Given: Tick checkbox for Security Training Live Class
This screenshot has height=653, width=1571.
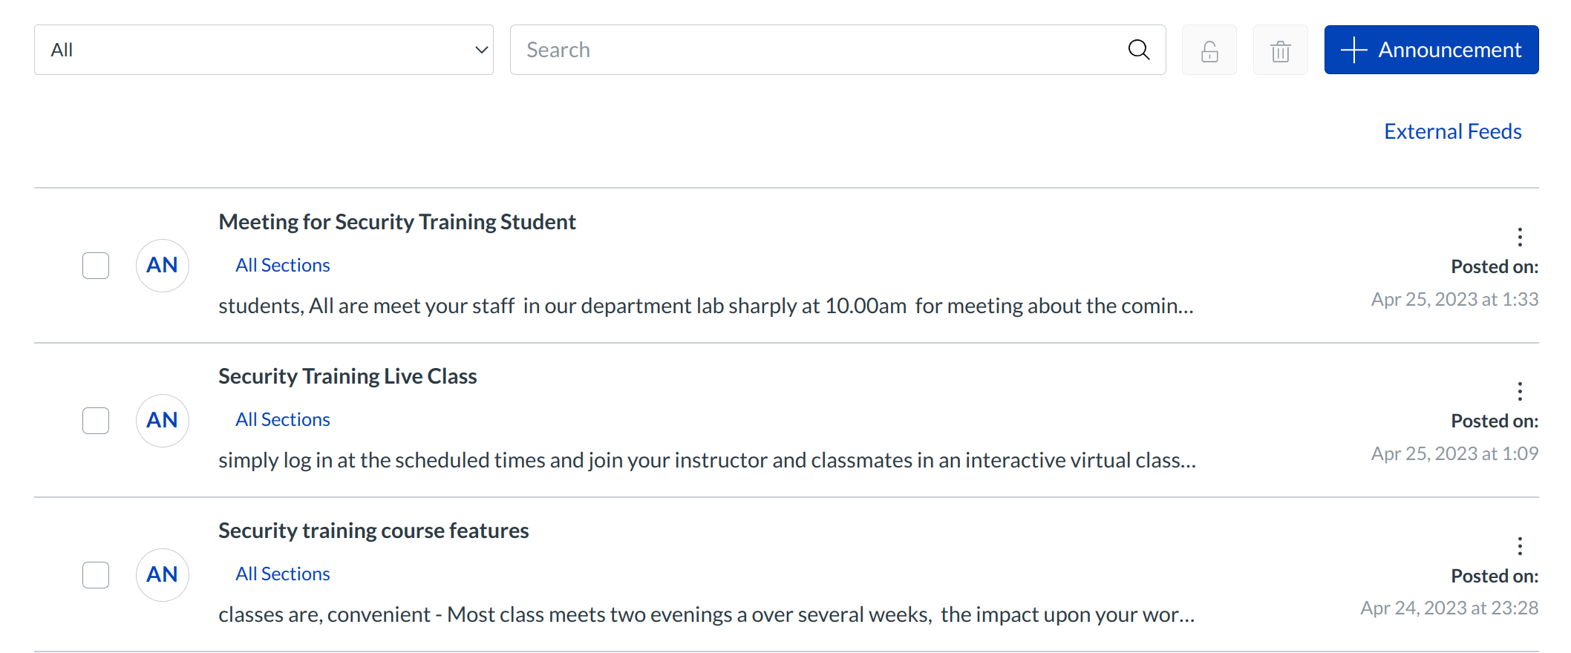Looking at the screenshot, I should (x=96, y=421).
